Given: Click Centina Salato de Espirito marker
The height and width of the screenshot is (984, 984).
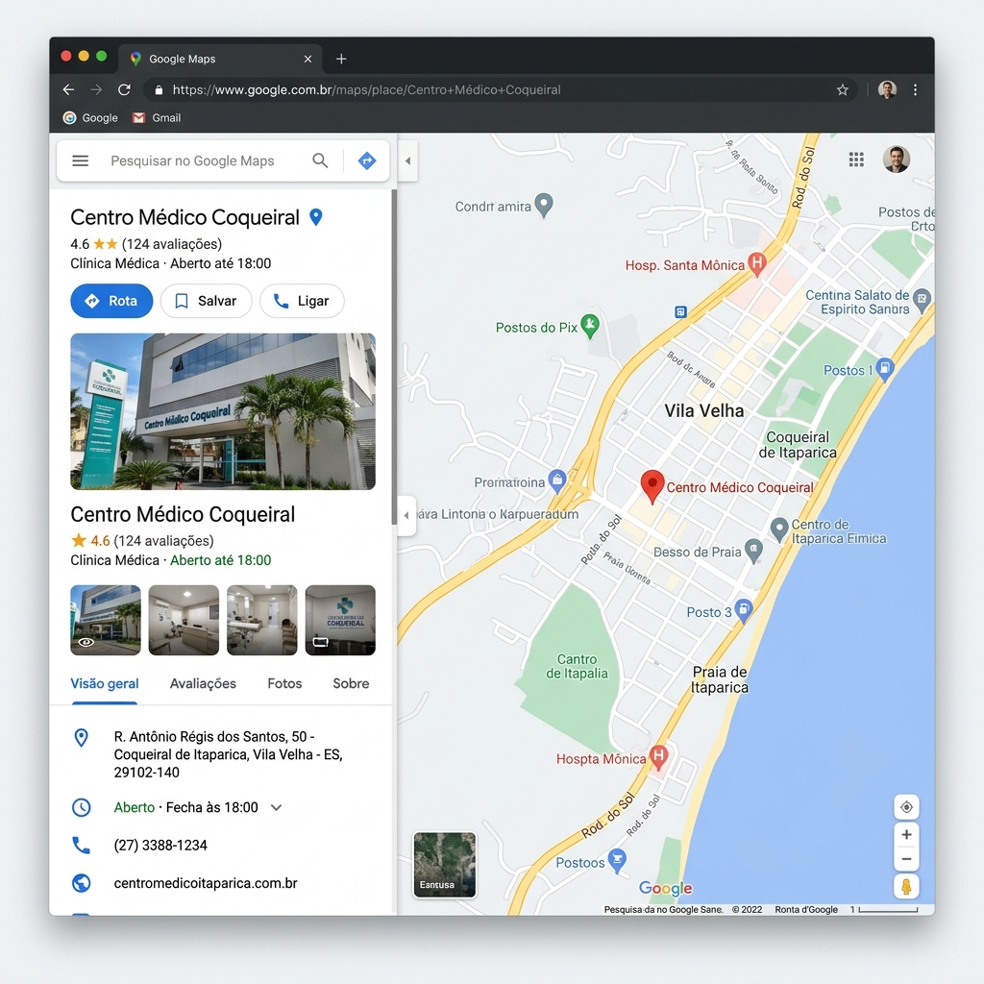Looking at the screenshot, I should tap(922, 300).
